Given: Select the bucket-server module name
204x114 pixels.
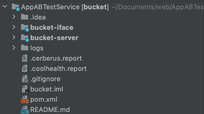Looking at the screenshot, I should click(54, 38).
